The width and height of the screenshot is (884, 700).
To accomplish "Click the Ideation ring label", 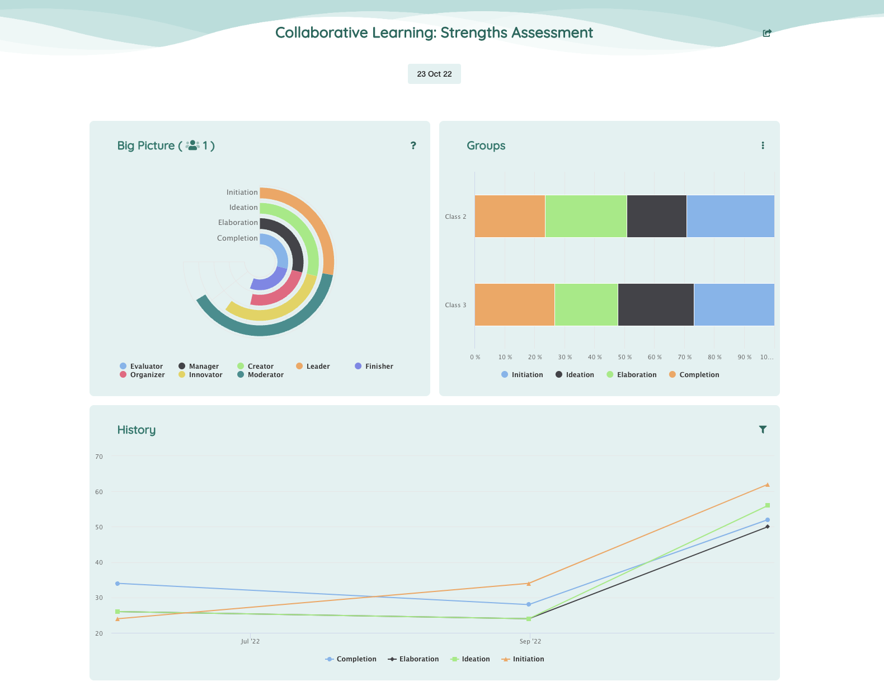I will pos(243,207).
